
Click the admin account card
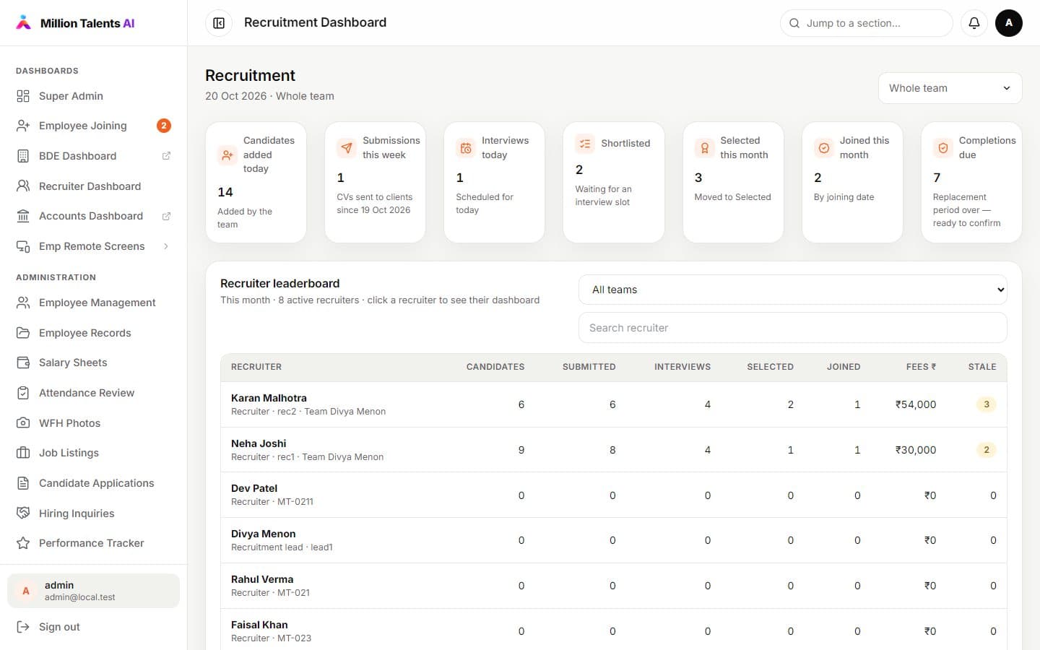93,591
